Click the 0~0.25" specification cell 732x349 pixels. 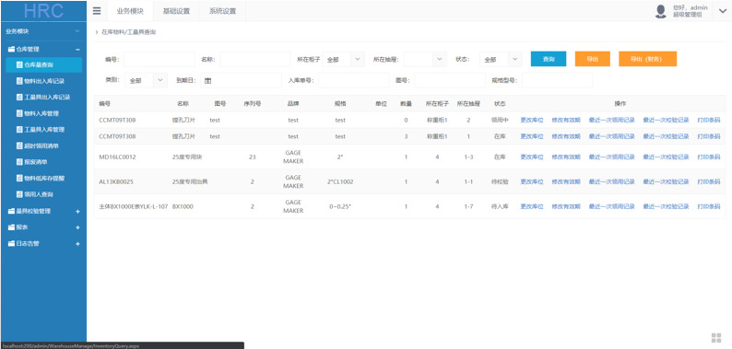tap(340, 206)
